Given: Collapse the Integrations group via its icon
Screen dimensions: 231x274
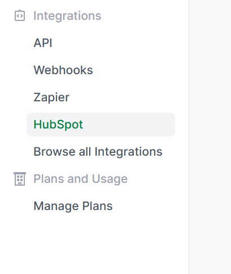Looking at the screenshot, I should [20, 16].
